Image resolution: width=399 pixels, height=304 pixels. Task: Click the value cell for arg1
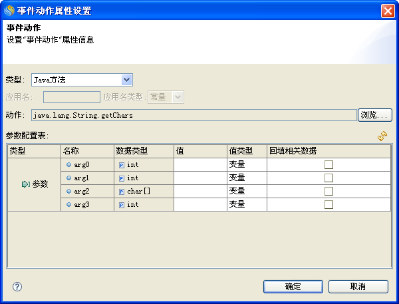point(199,178)
